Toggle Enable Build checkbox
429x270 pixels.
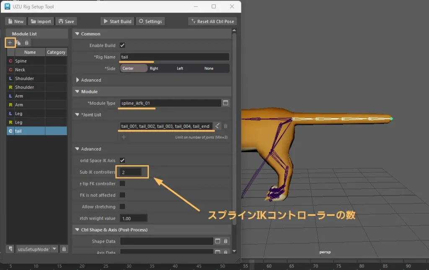pyautogui.click(x=122, y=45)
